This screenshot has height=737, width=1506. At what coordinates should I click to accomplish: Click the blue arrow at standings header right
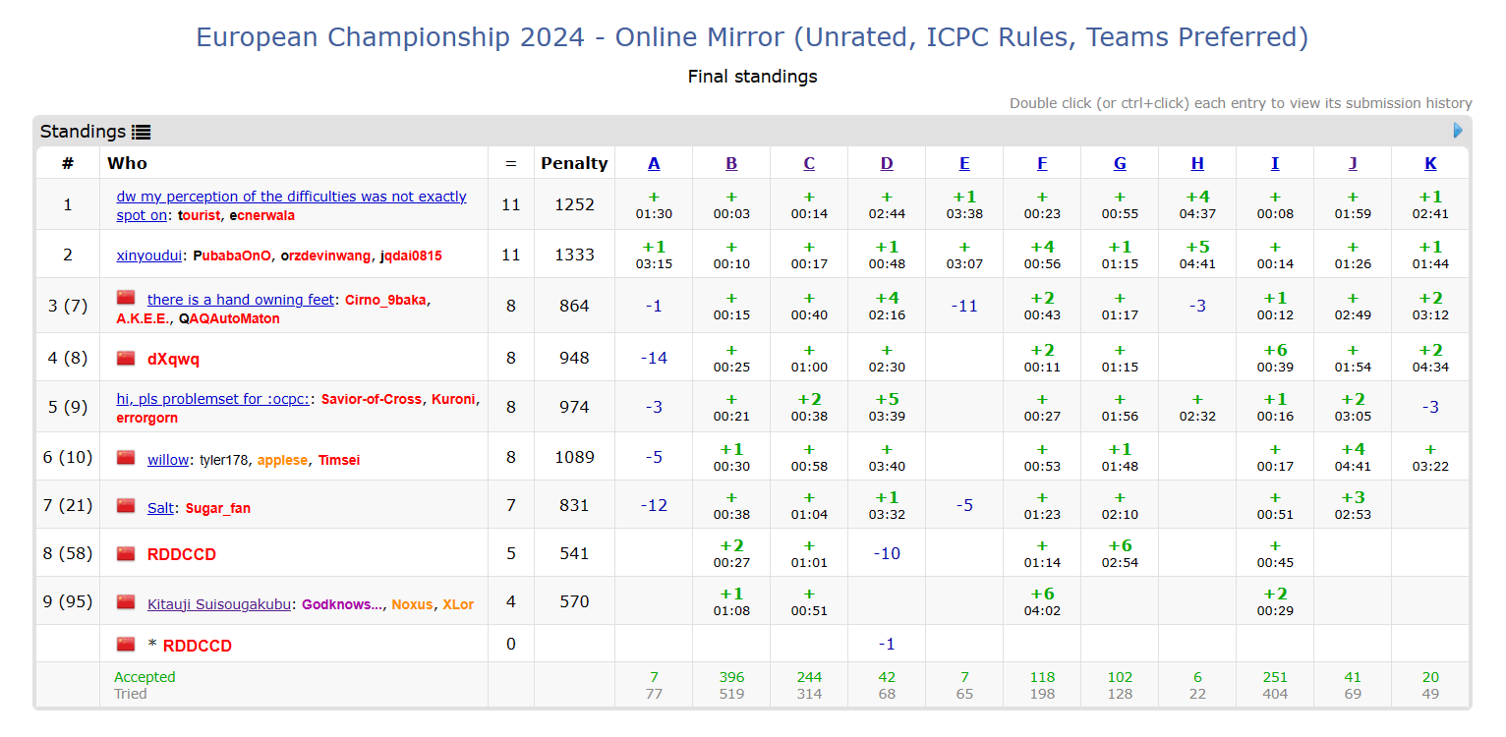[x=1458, y=130]
